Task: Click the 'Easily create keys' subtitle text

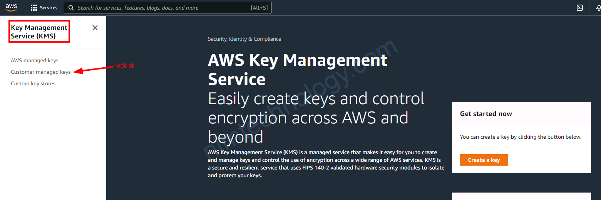Action: coord(316,118)
